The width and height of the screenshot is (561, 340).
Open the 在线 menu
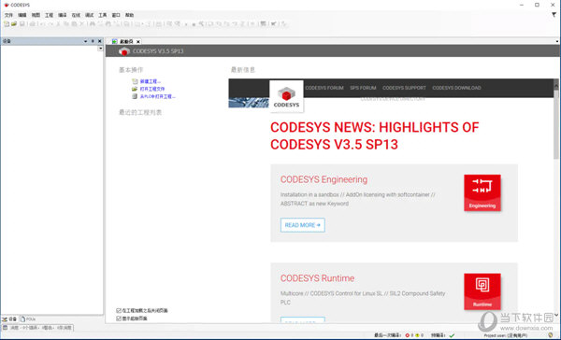pos(76,15)
